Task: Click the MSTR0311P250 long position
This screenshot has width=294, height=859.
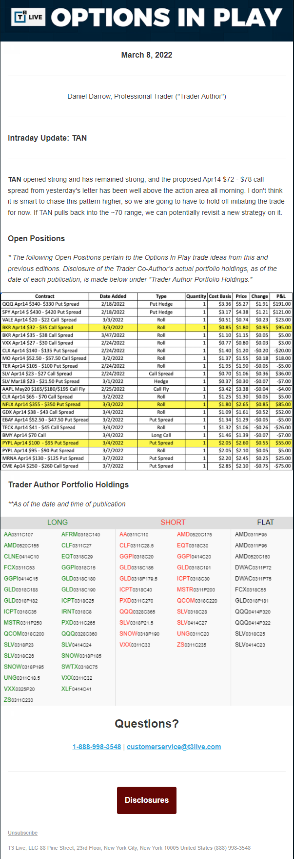Action: point(23,623)
